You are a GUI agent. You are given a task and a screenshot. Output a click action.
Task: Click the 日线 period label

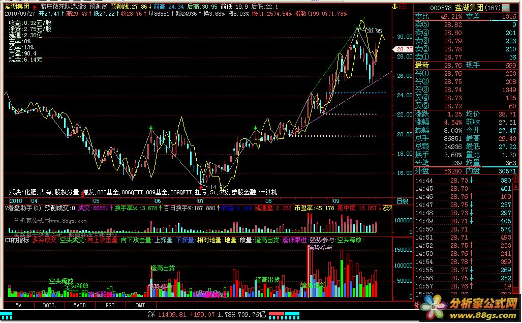(403, 201)
